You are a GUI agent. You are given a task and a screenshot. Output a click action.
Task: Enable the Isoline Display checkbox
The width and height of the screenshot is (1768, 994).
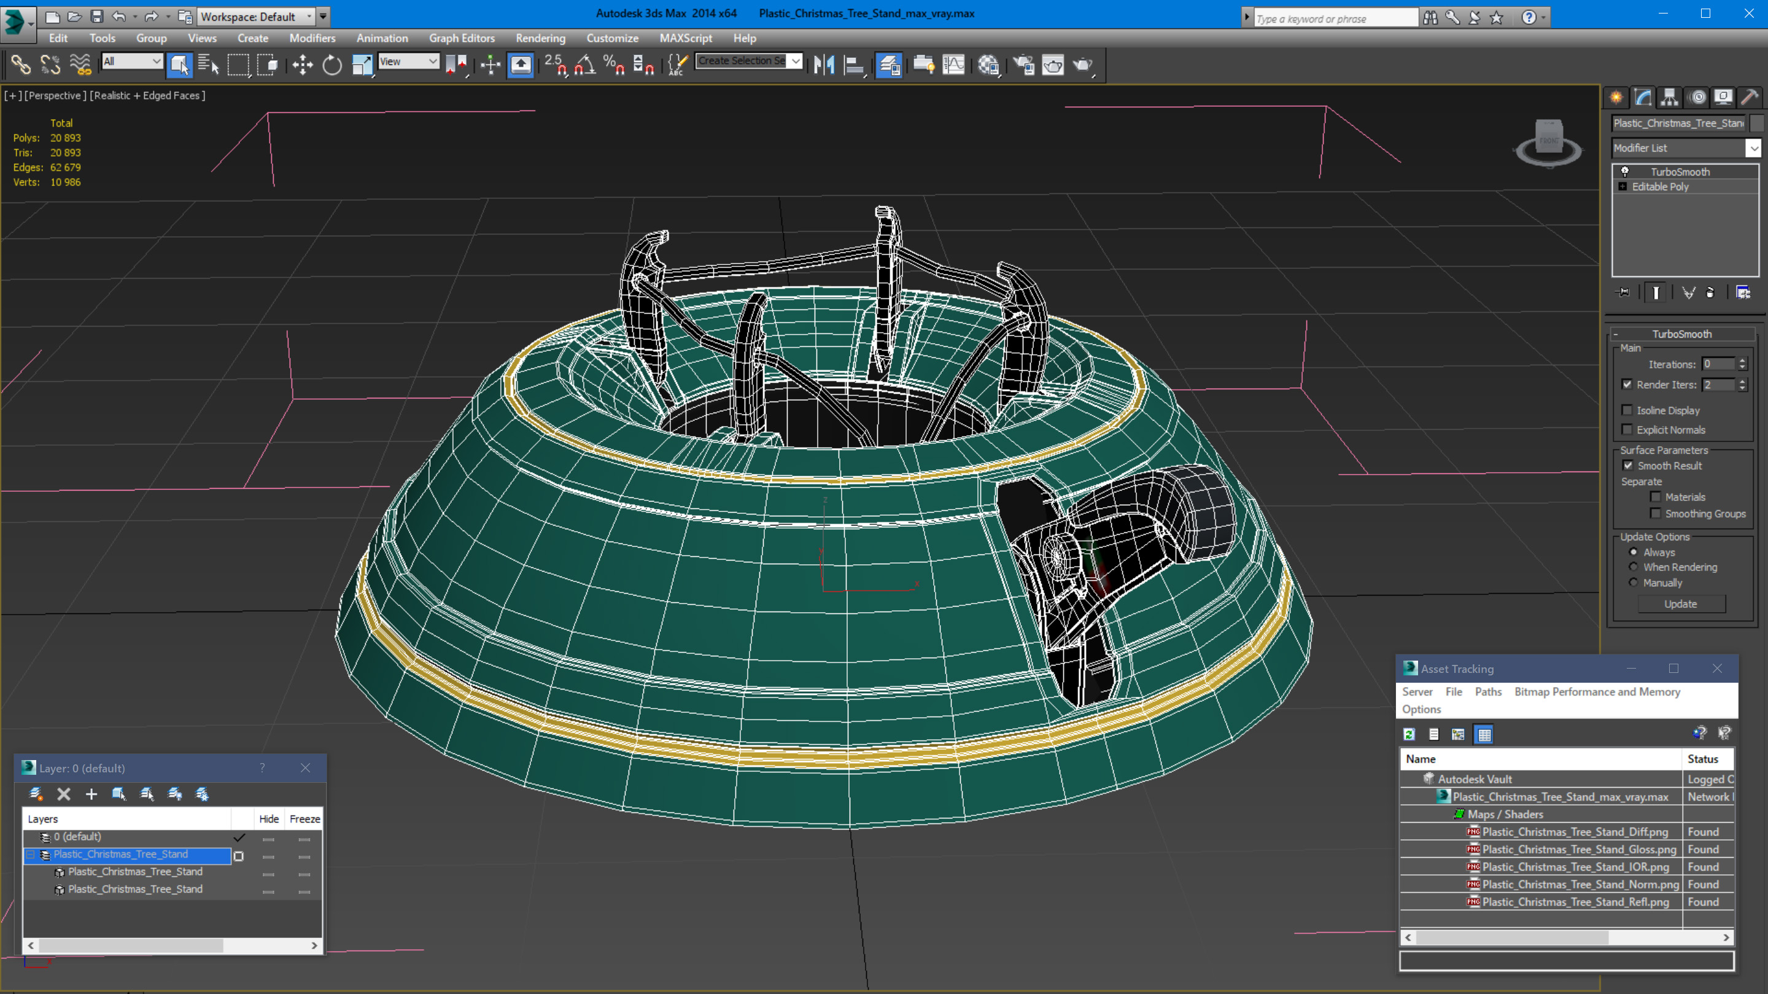click(x=1627, y=410)
